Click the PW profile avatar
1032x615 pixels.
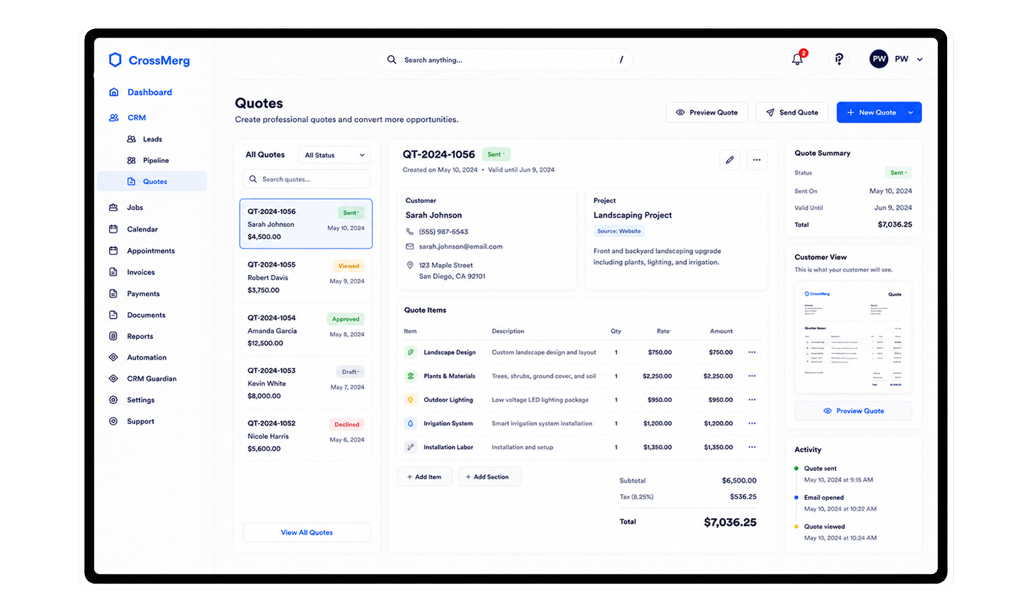pyautogui.click(x=879, y=59)
